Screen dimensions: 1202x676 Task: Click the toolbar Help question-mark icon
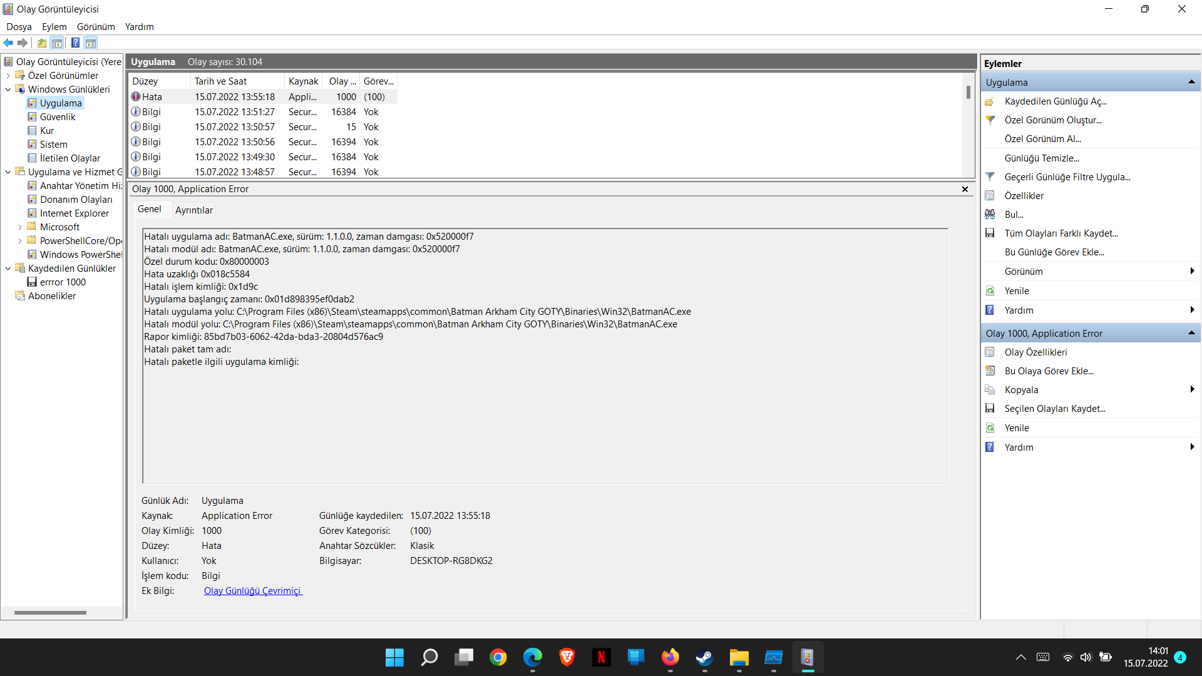75,43
